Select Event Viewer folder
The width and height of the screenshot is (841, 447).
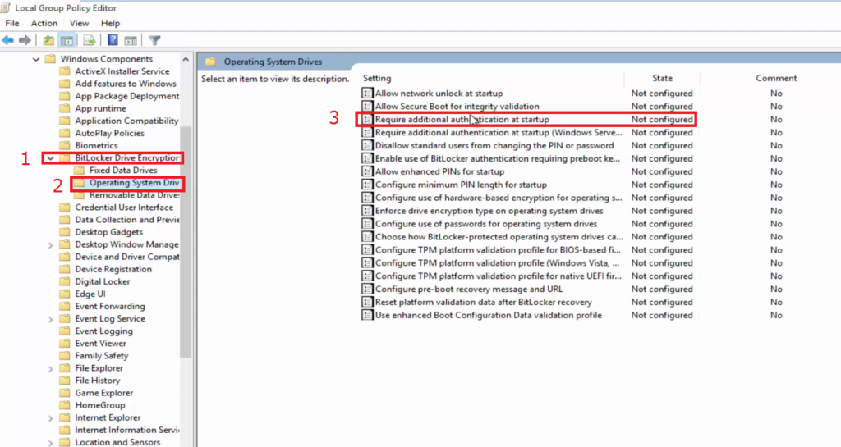tap(100, 343)
